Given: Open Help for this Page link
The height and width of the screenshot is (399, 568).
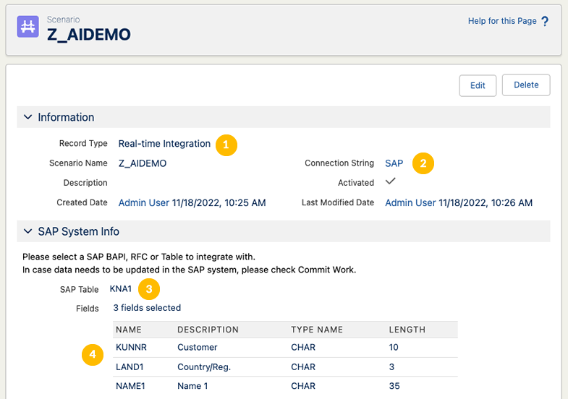Looking at the screenshot, I should tap(502, 21).
